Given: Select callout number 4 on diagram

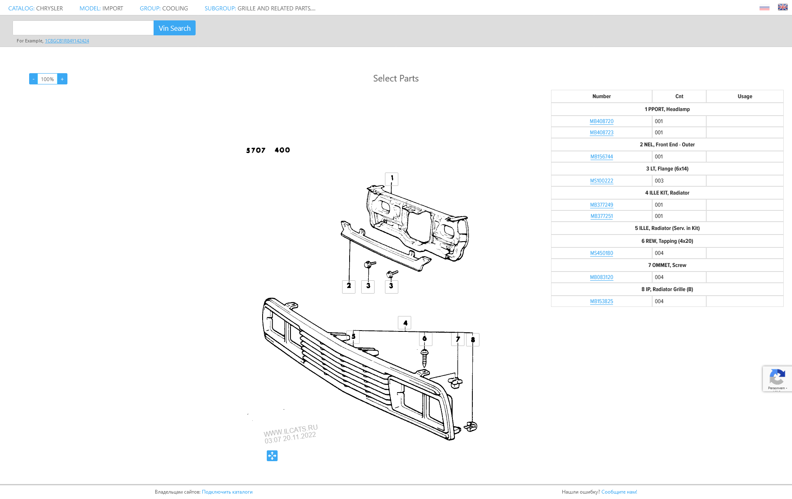Looking at the screenshot, I should coord(405,323).
